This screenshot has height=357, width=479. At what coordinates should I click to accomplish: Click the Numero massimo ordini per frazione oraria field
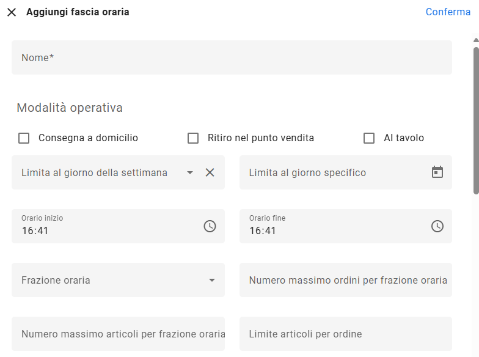[346, 280]
